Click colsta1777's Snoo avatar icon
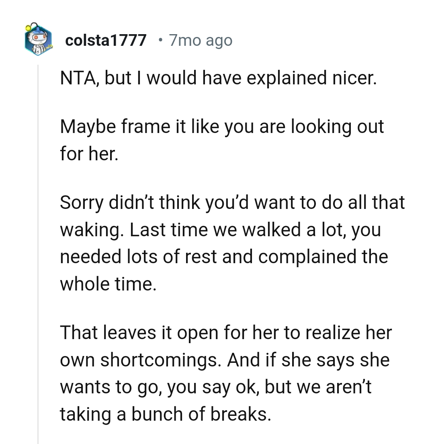Screen dimensions: 434x444 click(x=38, y=40)
